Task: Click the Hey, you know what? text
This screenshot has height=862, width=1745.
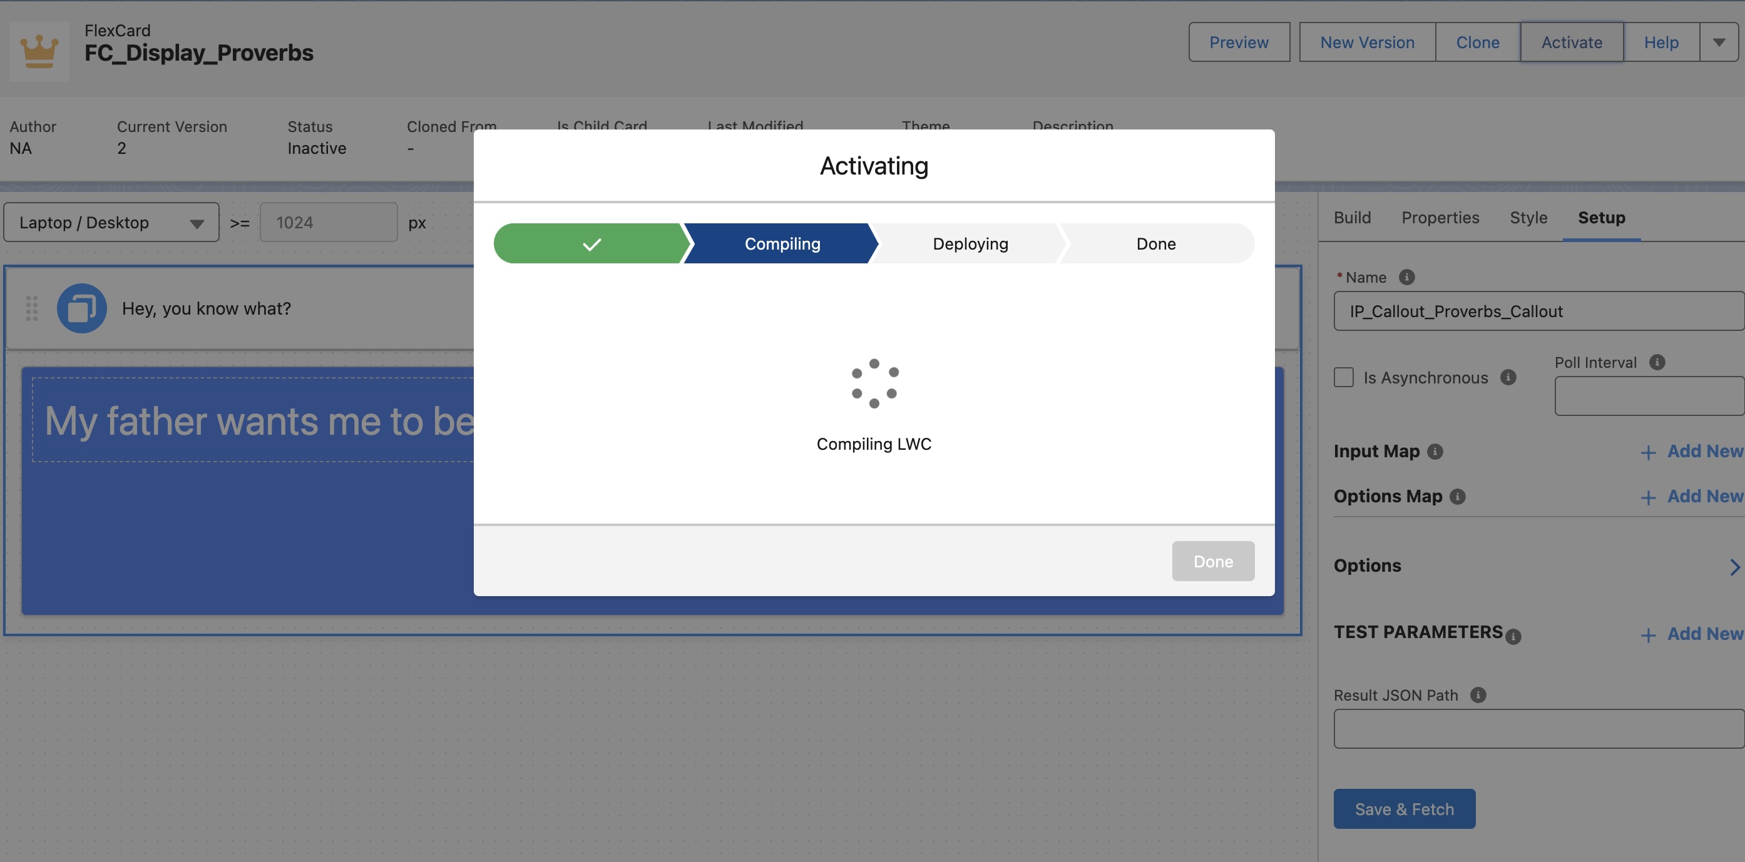Action: pos(206,309)
